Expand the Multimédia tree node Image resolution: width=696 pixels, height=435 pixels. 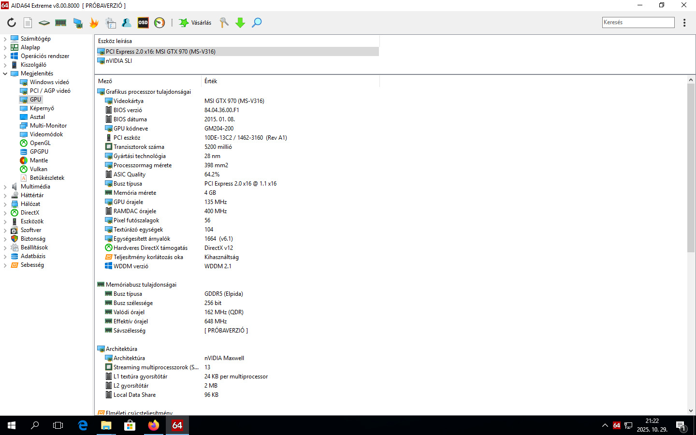coord(5,187)
